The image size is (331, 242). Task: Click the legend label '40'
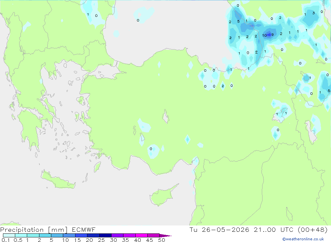(137, 240)
